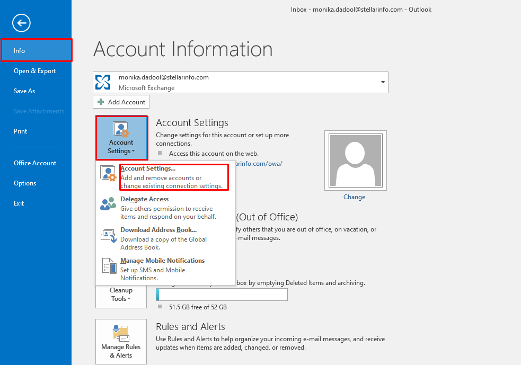Click the Delegate Access people icon
Image resolution: width=521 pixels, height=365 pixels.
[108, 204]
